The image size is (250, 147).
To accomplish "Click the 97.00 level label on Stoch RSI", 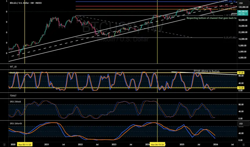I will pos(241,73).
